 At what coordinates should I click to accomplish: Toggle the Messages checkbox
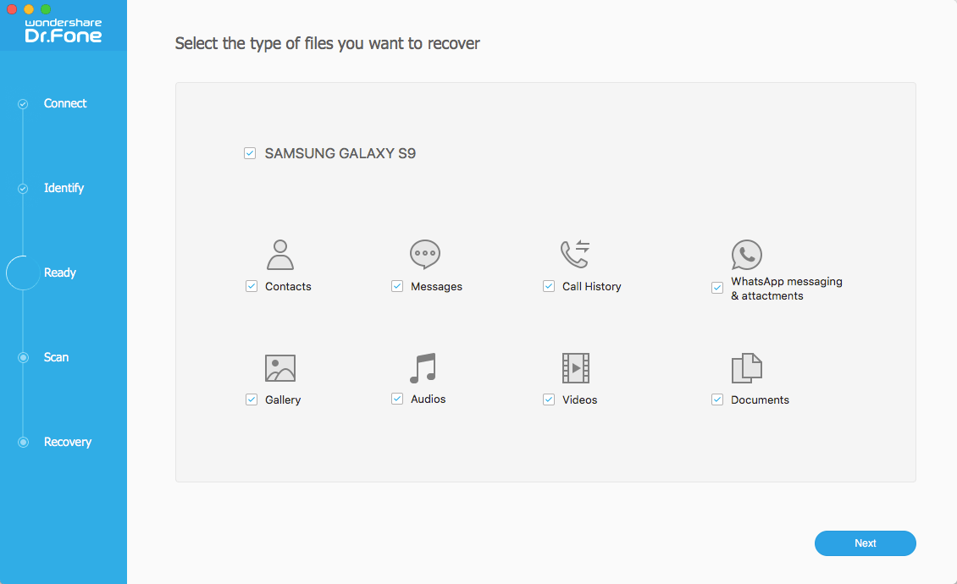tap(397, 286)
